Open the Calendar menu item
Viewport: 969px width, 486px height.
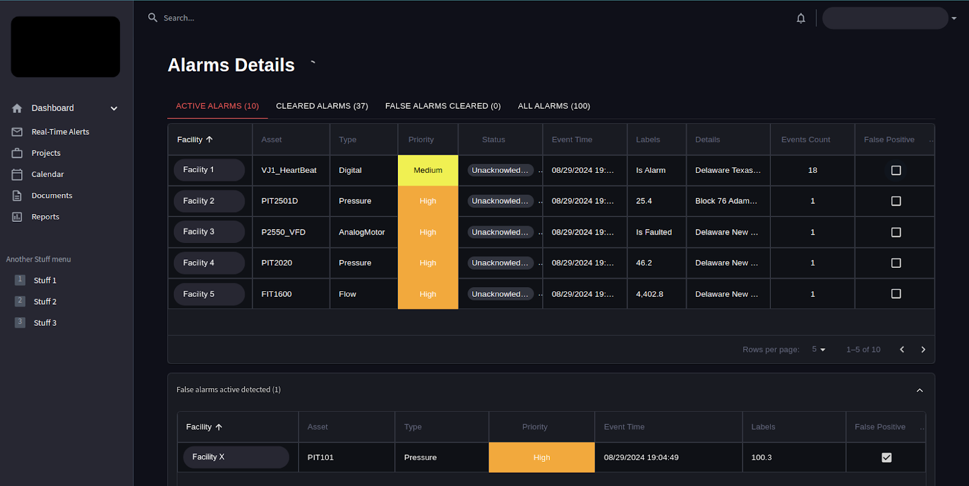(x=47, y=174)
